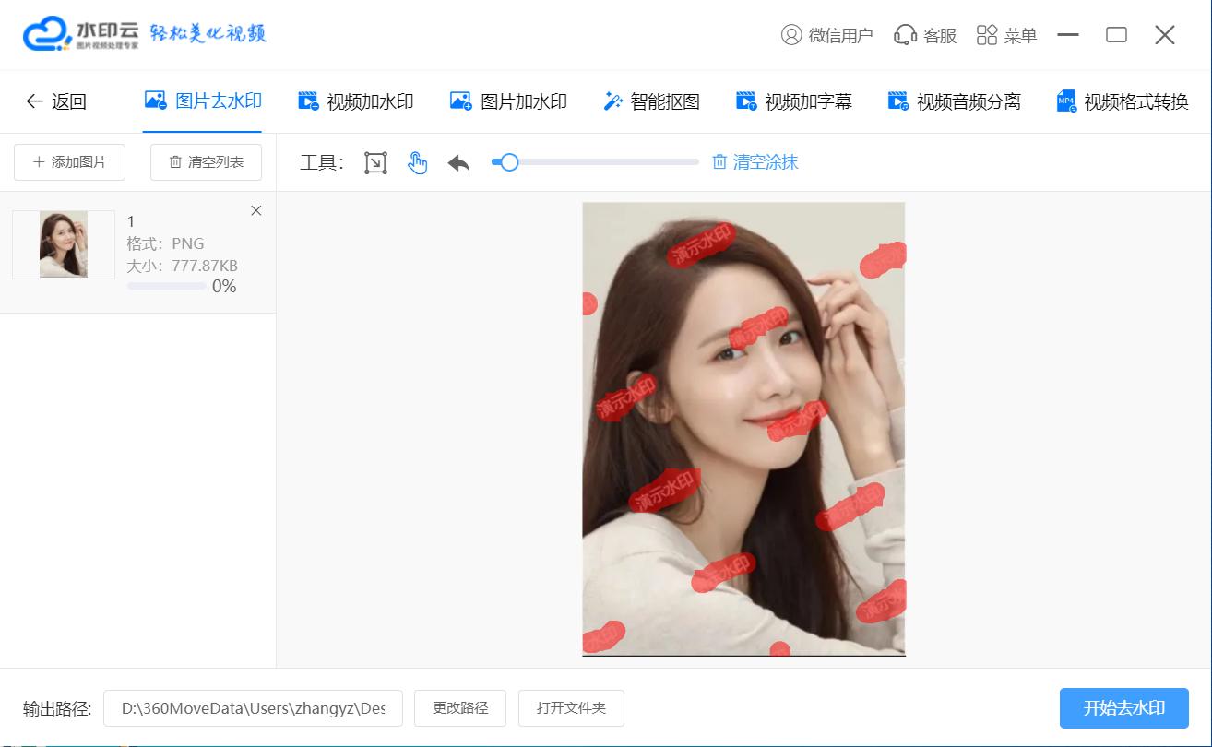Click the output path input field

click(x=253, y=708)
